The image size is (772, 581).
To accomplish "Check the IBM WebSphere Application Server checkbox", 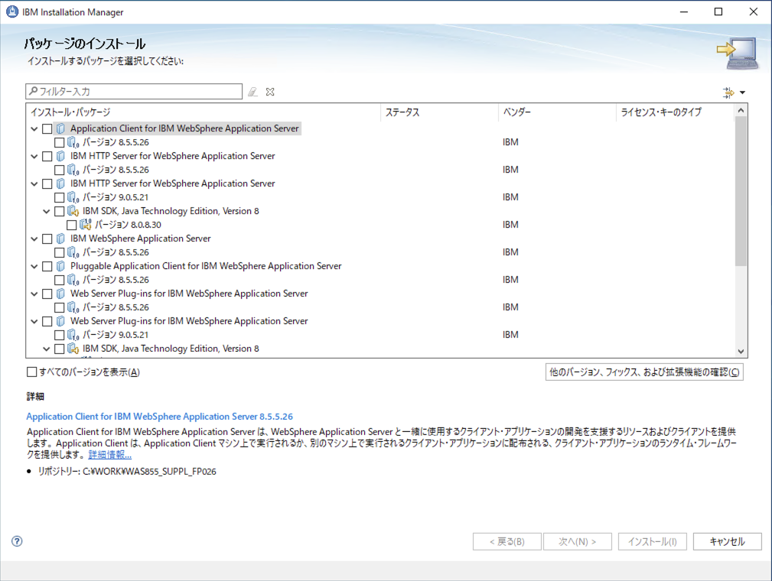I will (x=47, y=239).
